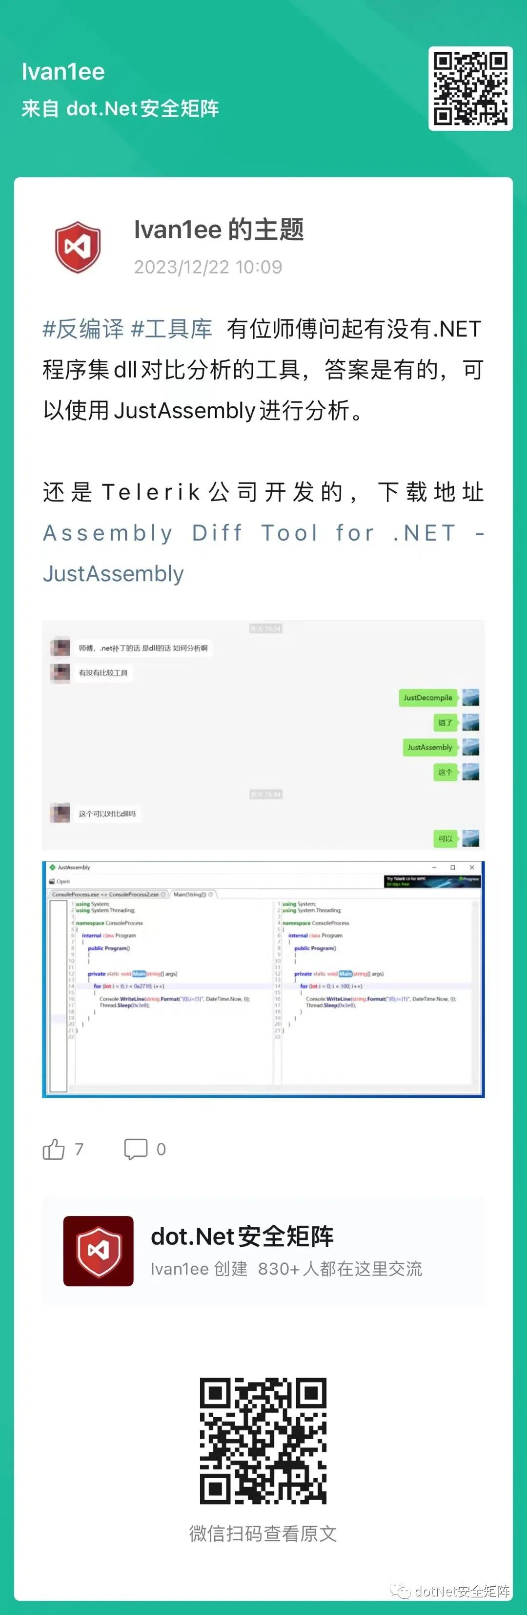Screen dimensions: 527x1615
Task: Click the JustDecompile chat bubble in screenshot
Action: click(428, 698)
